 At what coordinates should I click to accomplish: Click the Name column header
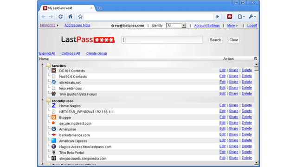click(44, 59)
